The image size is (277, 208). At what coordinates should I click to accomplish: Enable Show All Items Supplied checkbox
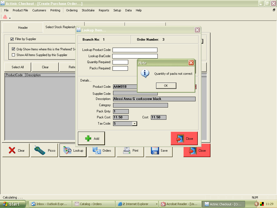14,55
